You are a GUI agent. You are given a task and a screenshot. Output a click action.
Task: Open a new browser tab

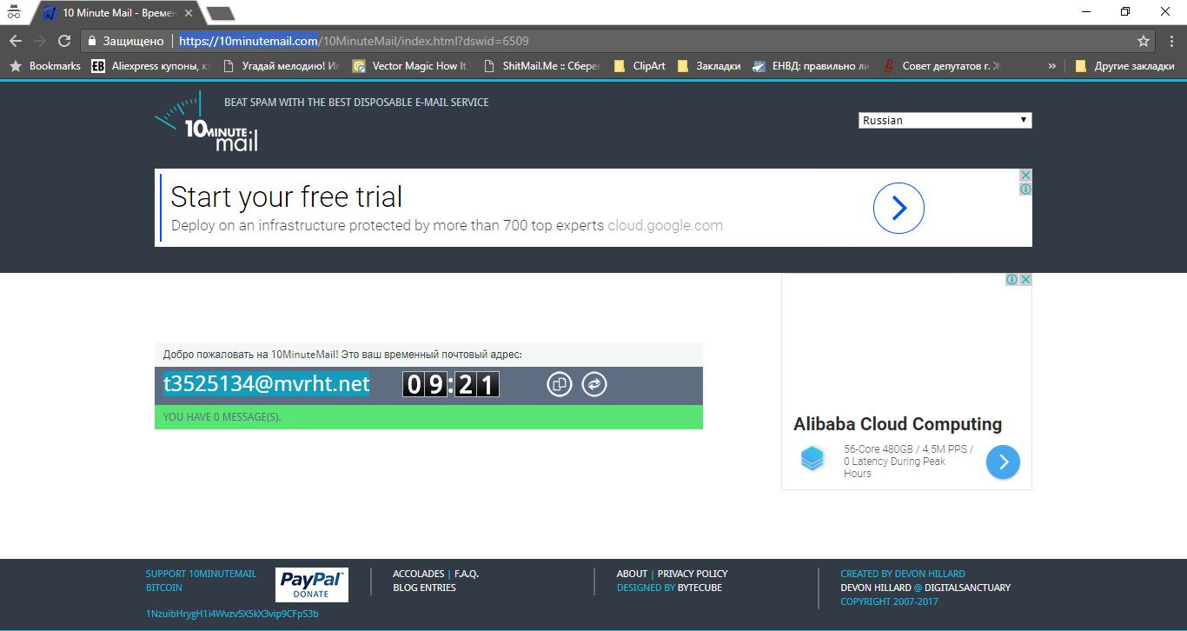point(221,13)
